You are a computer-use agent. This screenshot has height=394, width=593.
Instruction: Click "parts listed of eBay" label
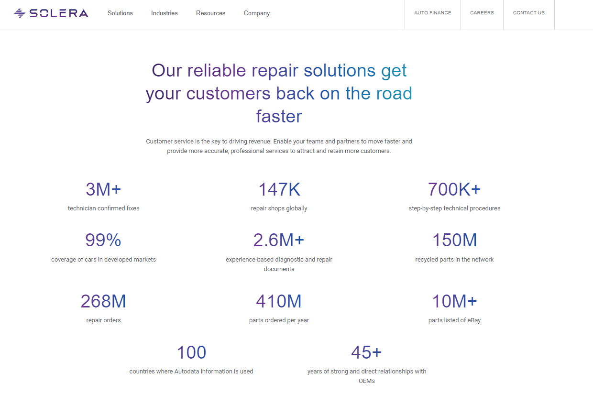pyautogui.click(x=454, y=320)
